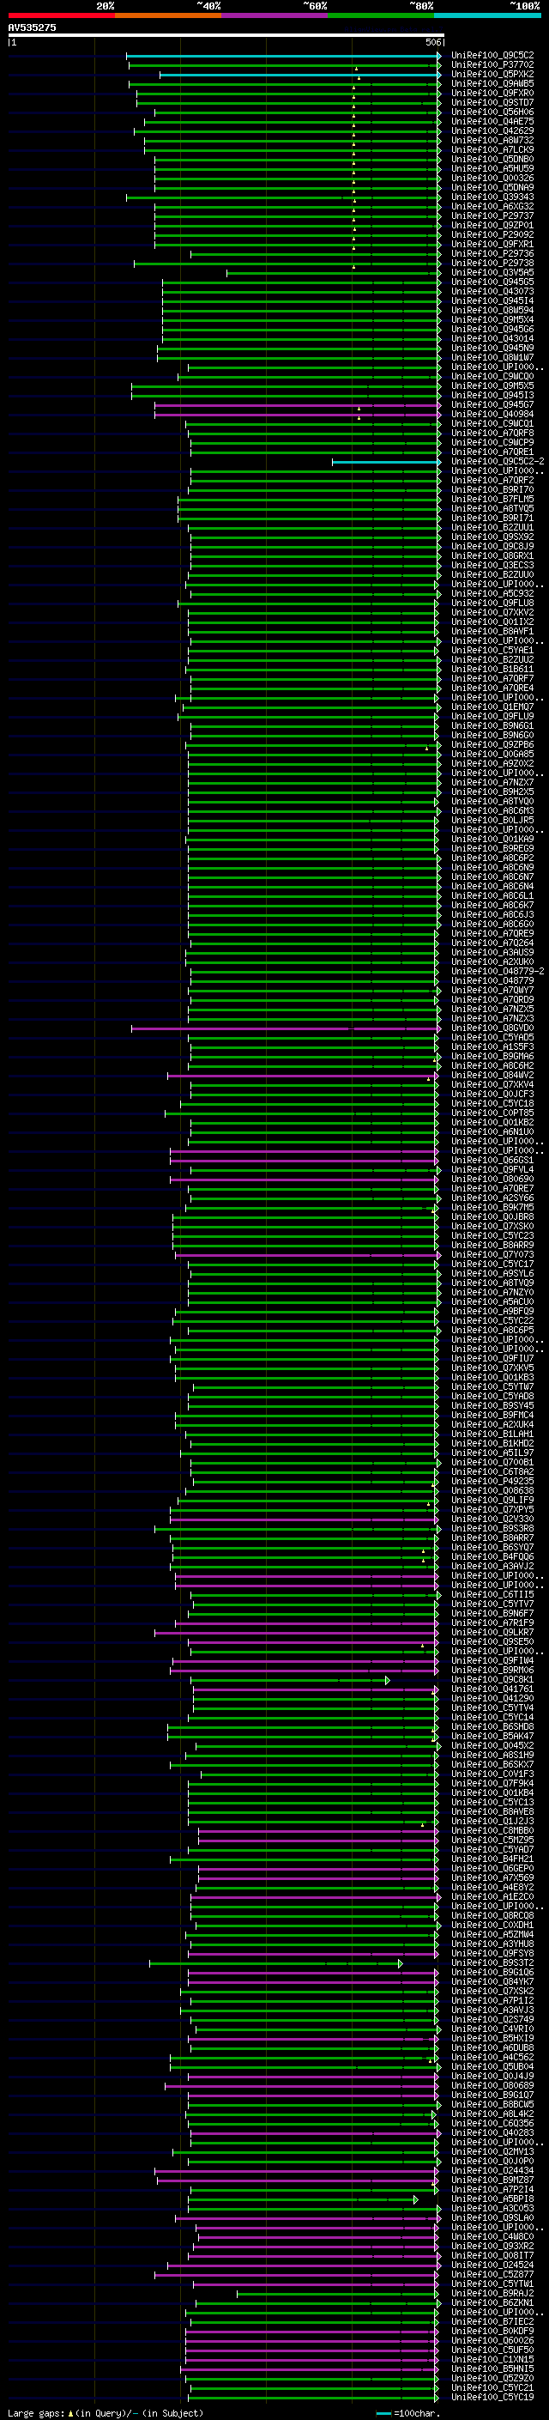The height and width of the screenshot is (2420, 549).
Task: Open the UniRef100_Q9C5C2-2 hit link
Action: coord(498,461)
